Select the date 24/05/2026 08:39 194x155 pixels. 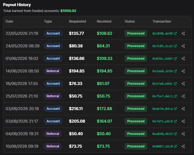point(23,46)
